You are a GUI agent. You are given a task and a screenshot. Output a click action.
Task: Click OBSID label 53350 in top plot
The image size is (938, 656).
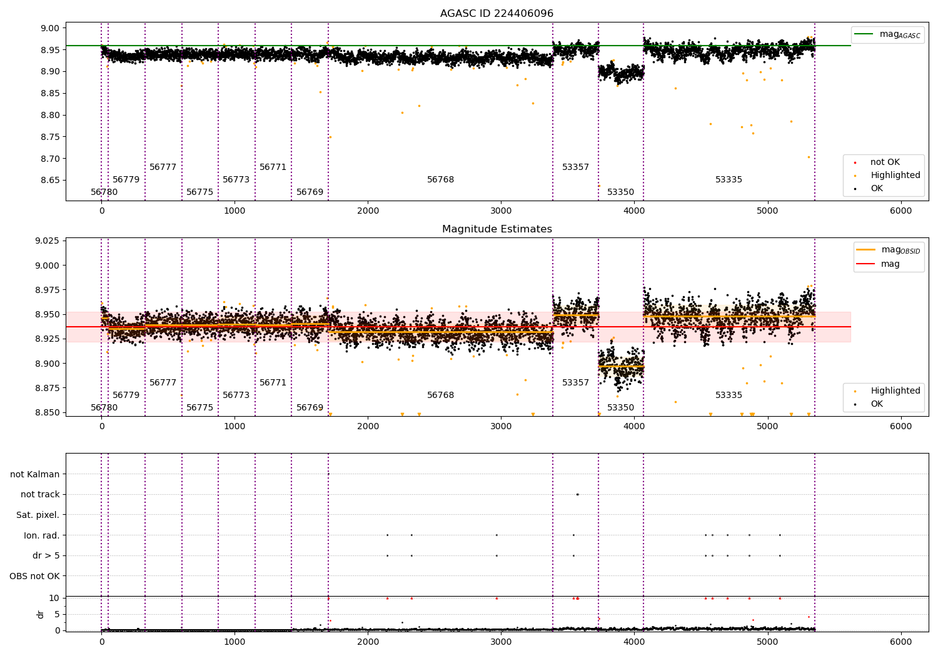coord(620,192)
